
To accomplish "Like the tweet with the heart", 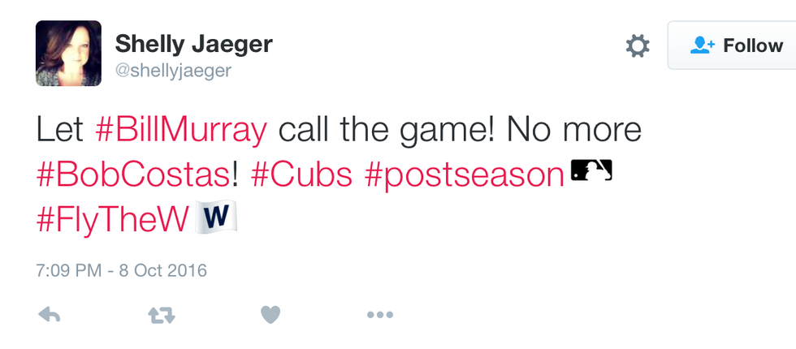I will coord(270,314).
